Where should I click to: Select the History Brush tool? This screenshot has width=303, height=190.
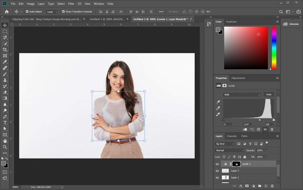pyautogui.click(x=5, y=86)
